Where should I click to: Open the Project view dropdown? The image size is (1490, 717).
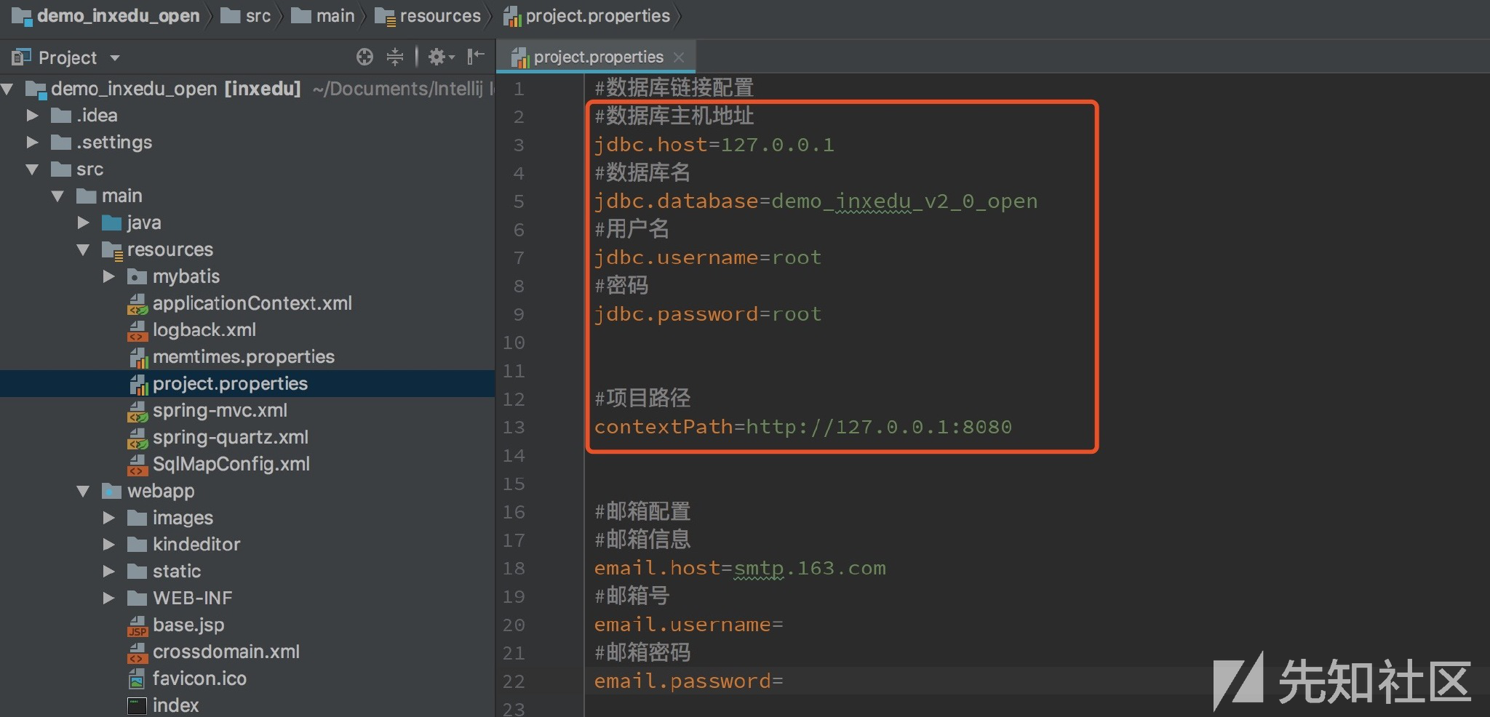(115, 57)
